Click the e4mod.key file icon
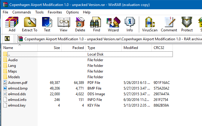The image size is (202, 126). [x=5, y=105]
